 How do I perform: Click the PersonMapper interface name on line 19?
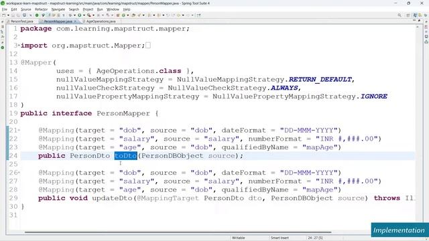(x=123, y=113)
